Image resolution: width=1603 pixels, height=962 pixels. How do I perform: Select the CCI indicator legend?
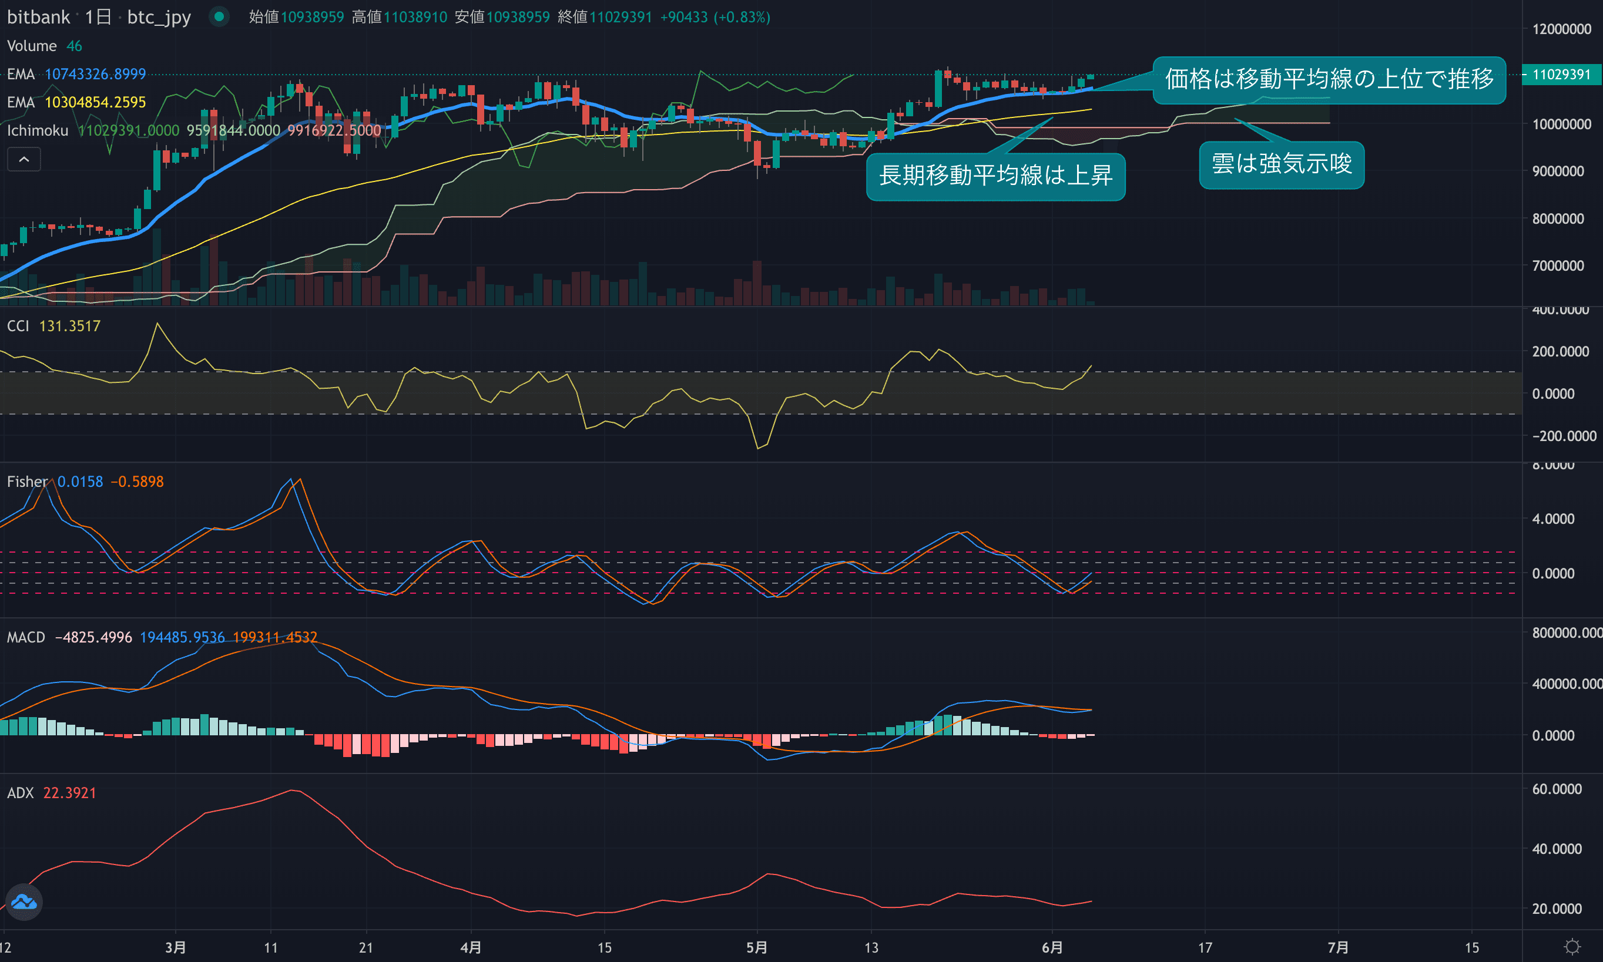click(18, 326)
